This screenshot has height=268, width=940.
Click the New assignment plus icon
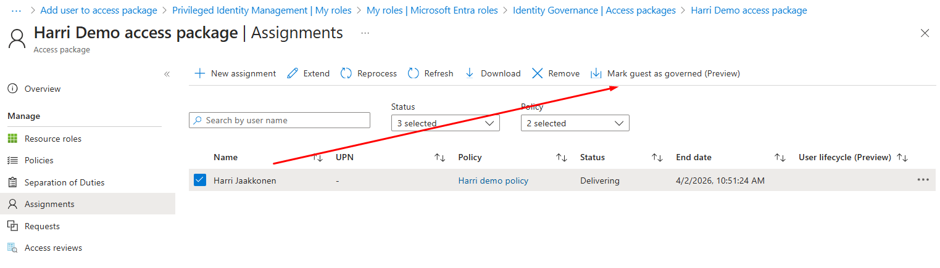pos(199,73)
